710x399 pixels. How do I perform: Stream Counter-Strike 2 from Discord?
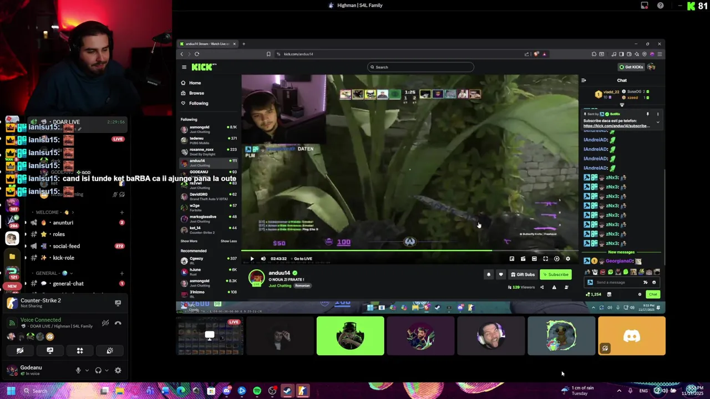118,303
